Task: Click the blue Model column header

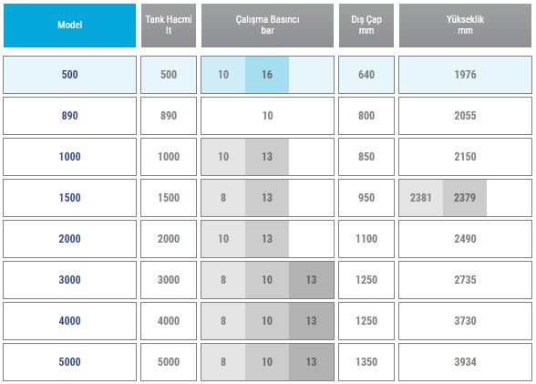Action: (69, 26)
